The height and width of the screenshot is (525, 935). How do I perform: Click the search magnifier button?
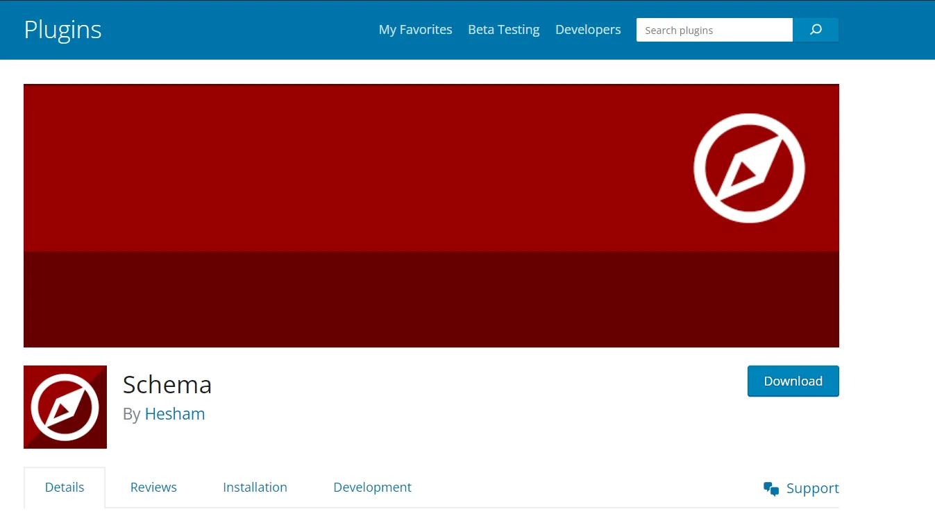(x=816, y=30)
